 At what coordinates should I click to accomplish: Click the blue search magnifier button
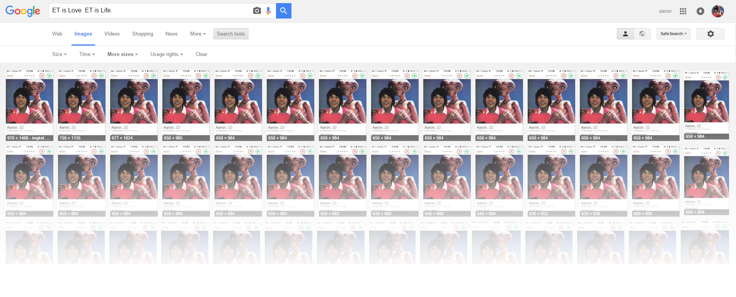tap(284, 11)
